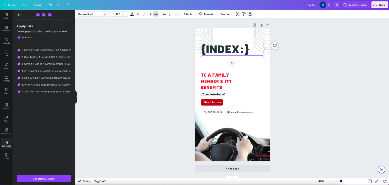
Task: Toggle uppercase aA formatting
Action: tap(156, 14)
